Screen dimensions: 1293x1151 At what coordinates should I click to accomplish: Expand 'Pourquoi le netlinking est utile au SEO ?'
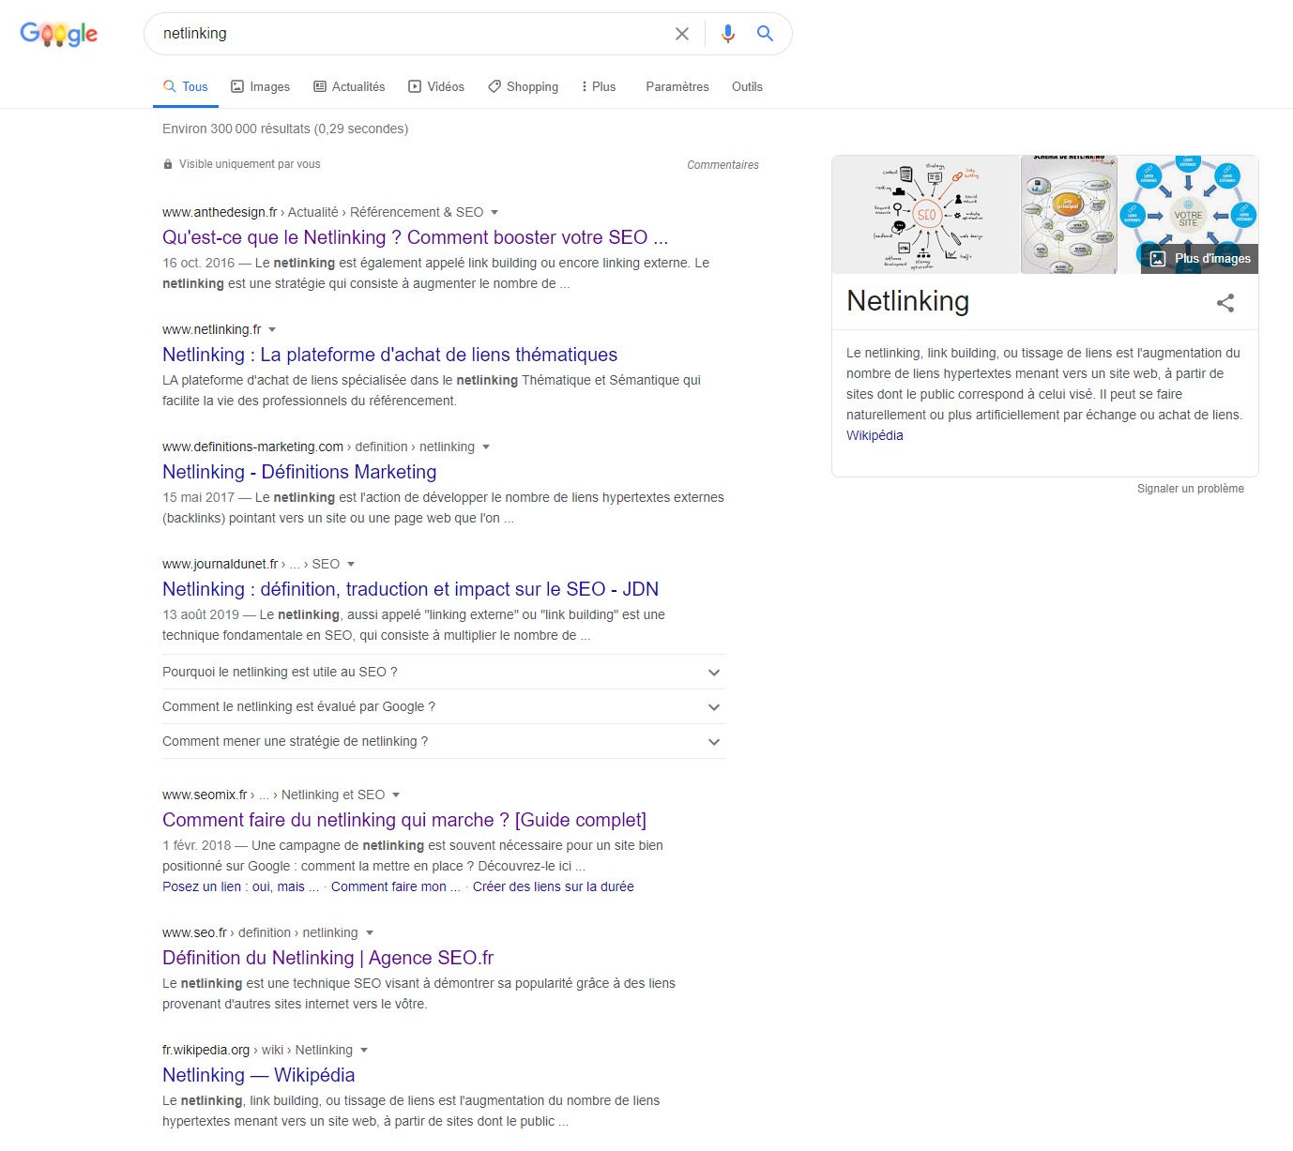(x=443, y=672)
